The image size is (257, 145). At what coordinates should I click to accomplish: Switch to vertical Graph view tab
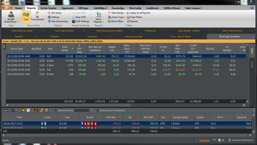click(252, 65)
